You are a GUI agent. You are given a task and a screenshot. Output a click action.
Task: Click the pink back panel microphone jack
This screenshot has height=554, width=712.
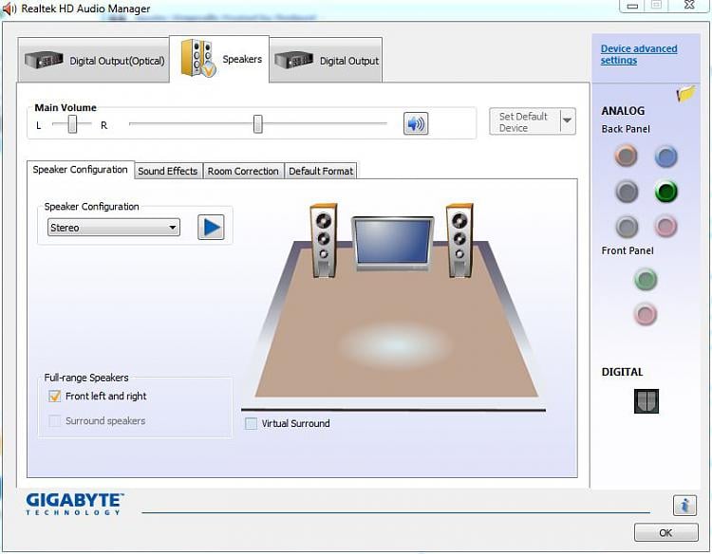[x=665, y=227]
